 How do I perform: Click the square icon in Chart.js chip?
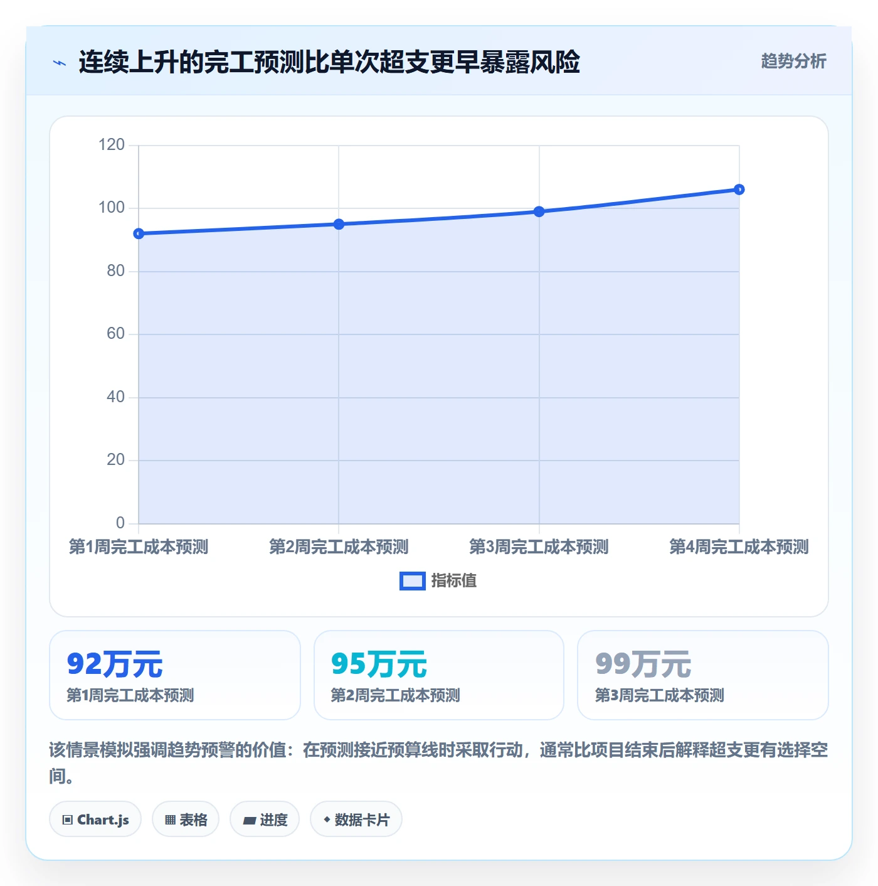tap(68, 819)
